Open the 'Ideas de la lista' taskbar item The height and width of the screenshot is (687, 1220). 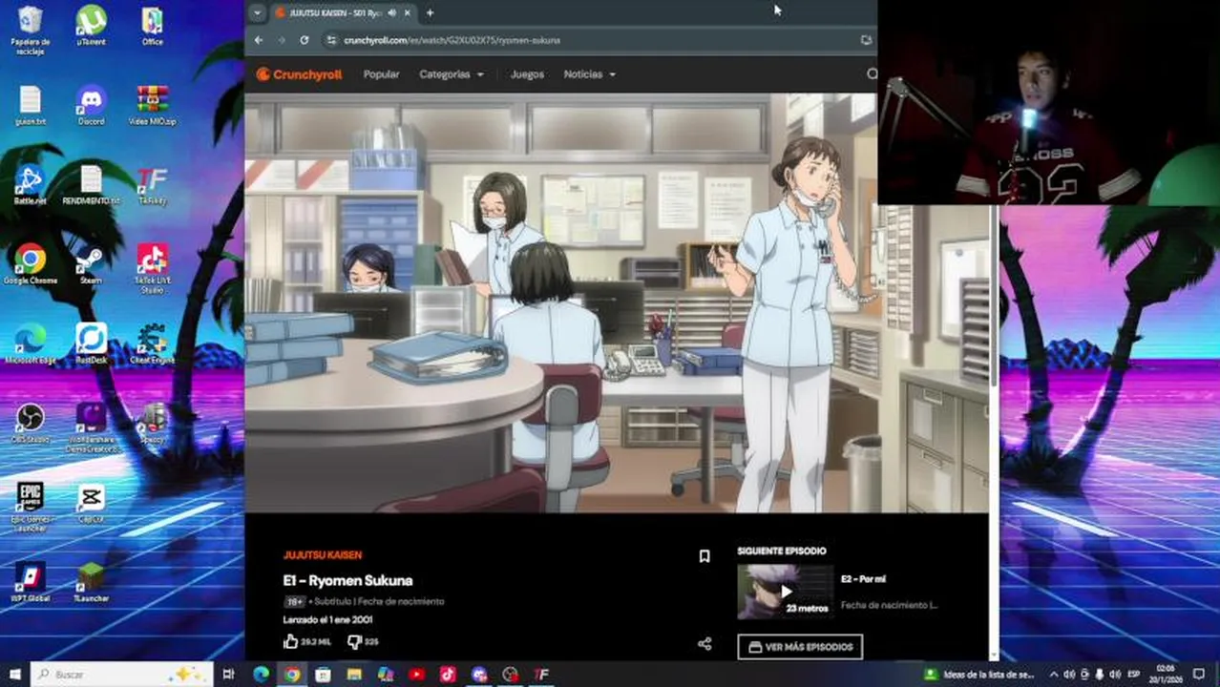point(979,675)
